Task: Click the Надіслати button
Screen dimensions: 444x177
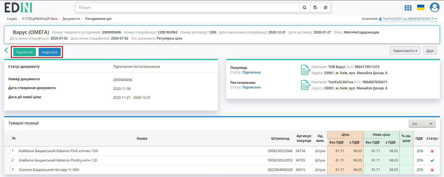Action: point(50,52)
